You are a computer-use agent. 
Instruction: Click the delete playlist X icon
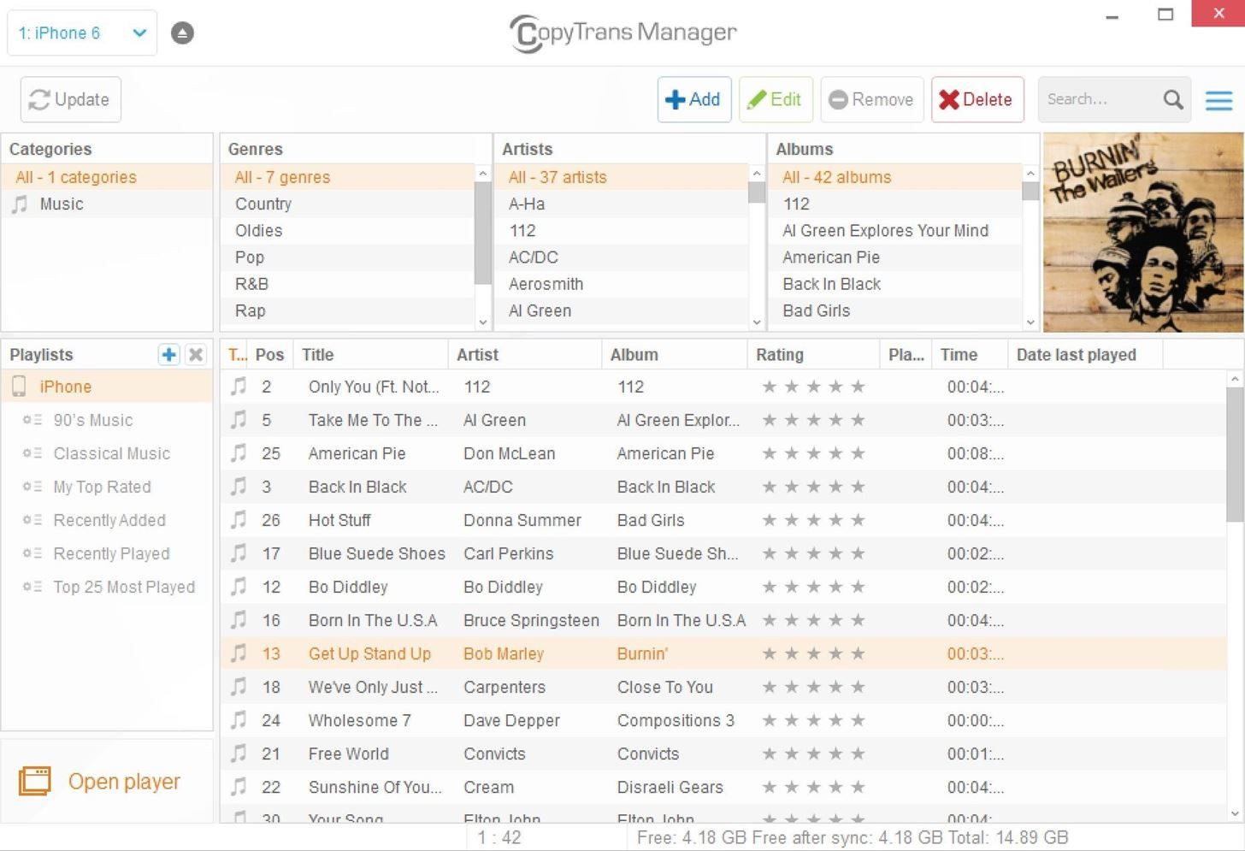(196, 355)
